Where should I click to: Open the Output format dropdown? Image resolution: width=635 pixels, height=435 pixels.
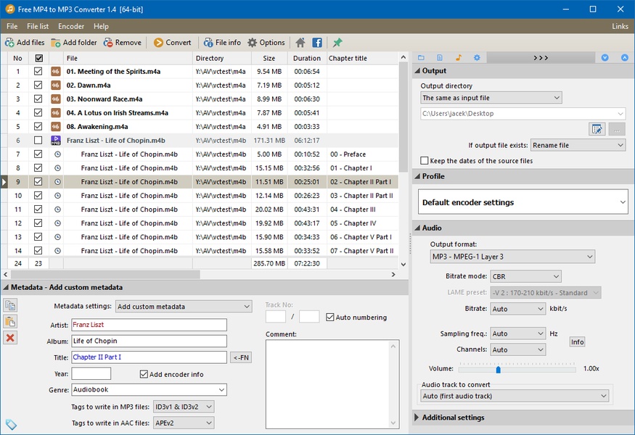[x=512, y=257]
